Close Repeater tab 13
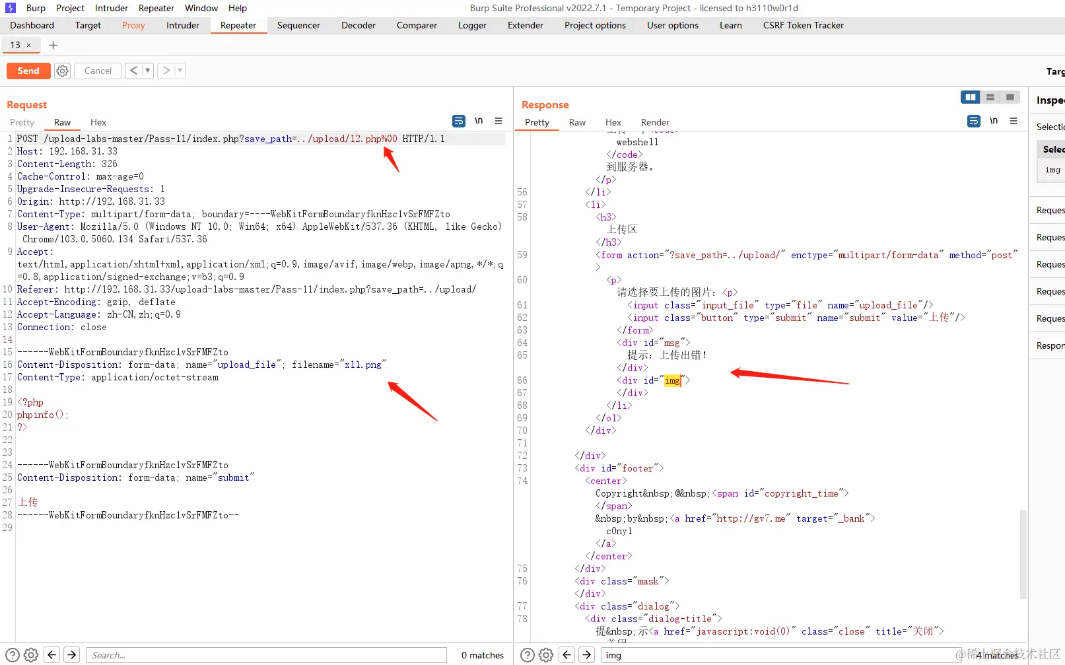Screen dimensions: 1065x665 [x=28, y=45]
